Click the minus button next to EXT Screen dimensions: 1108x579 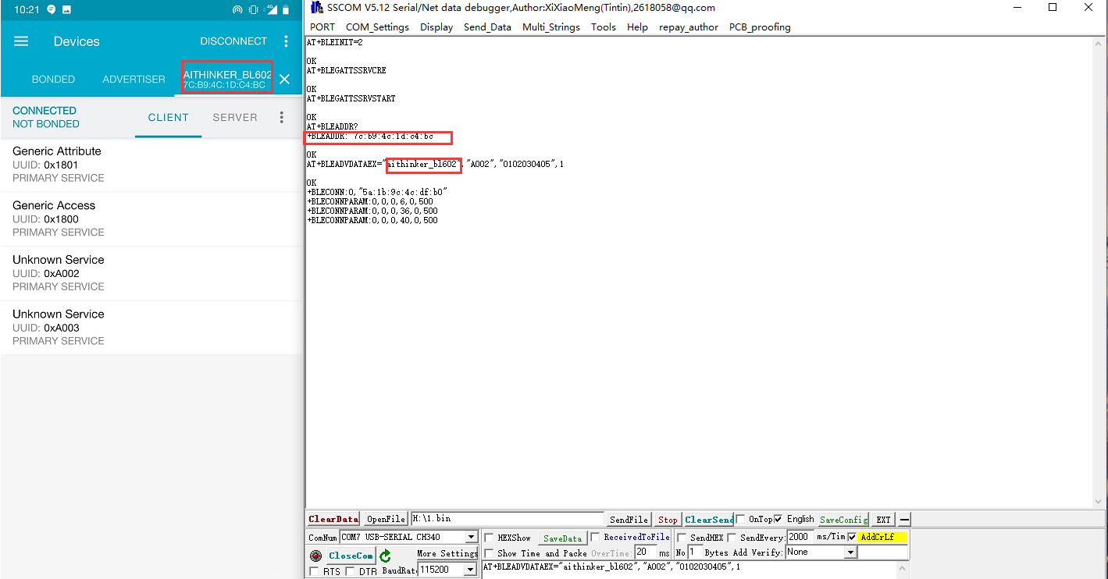[x=904, y=520]
